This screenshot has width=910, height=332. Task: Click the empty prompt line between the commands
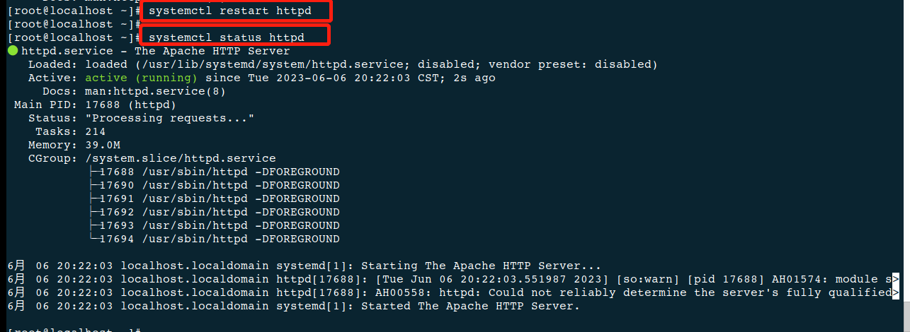(x=71, y=24)
